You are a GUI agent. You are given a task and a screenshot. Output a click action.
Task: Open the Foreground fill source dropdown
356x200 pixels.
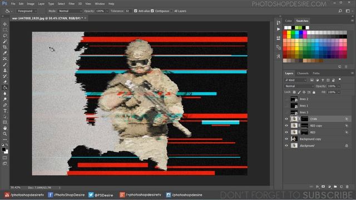(27, 11)
